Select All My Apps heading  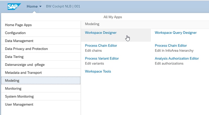113,17
